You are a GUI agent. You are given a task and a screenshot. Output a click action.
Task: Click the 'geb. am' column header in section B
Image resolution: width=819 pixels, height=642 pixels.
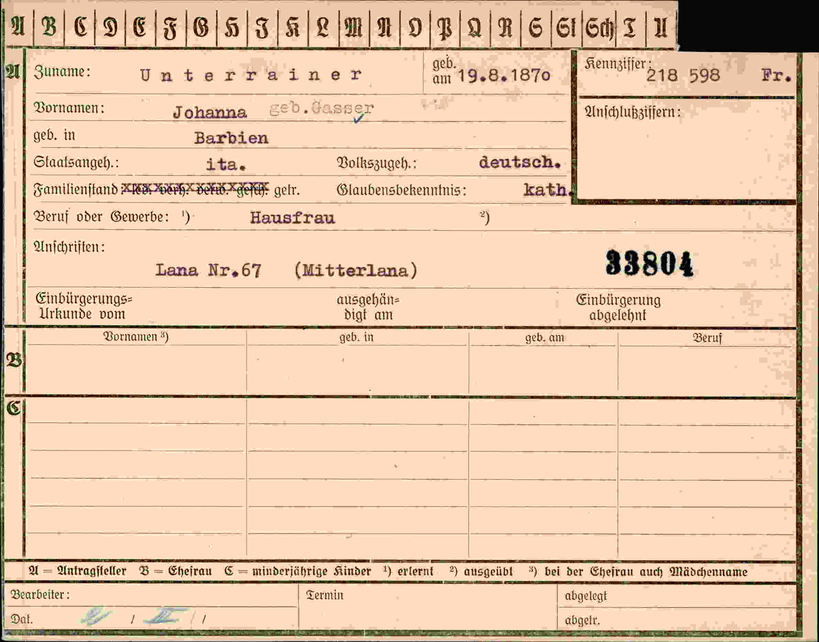pyautogui.click(x=545, y=337)
